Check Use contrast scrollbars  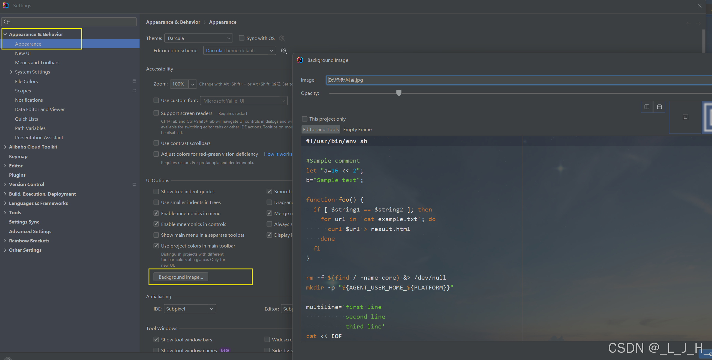[x=156, y=143]
